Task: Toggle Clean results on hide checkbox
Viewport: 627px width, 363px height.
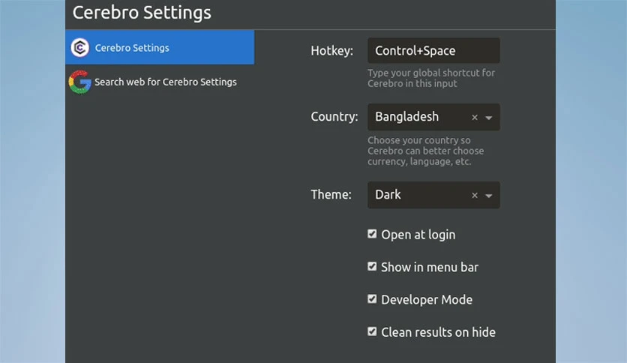Action: (372, 331)
